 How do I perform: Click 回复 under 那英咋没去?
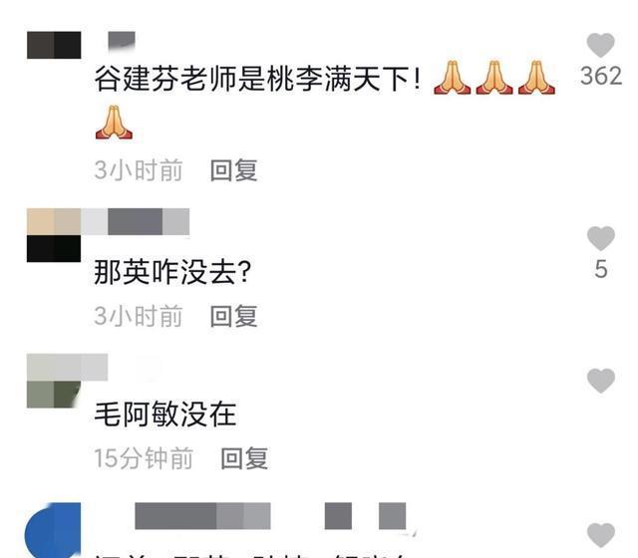234,316
